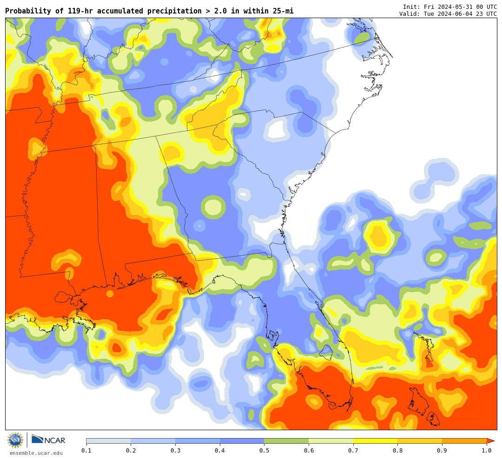502x459 pixels.
Task: Click the 0.6–0.7 pale yellow legend swatch
Action: coord(331,441)
